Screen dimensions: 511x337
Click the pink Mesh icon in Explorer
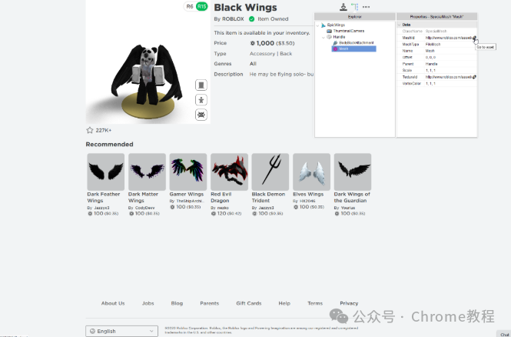pyautogui.click(x=335, y=49)
